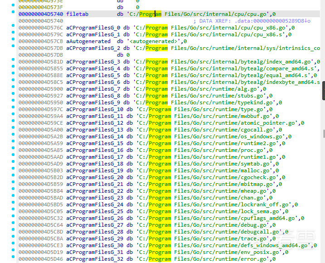Click address 000000004D5900
Screen dimensions: 325x263
[41, 89]
